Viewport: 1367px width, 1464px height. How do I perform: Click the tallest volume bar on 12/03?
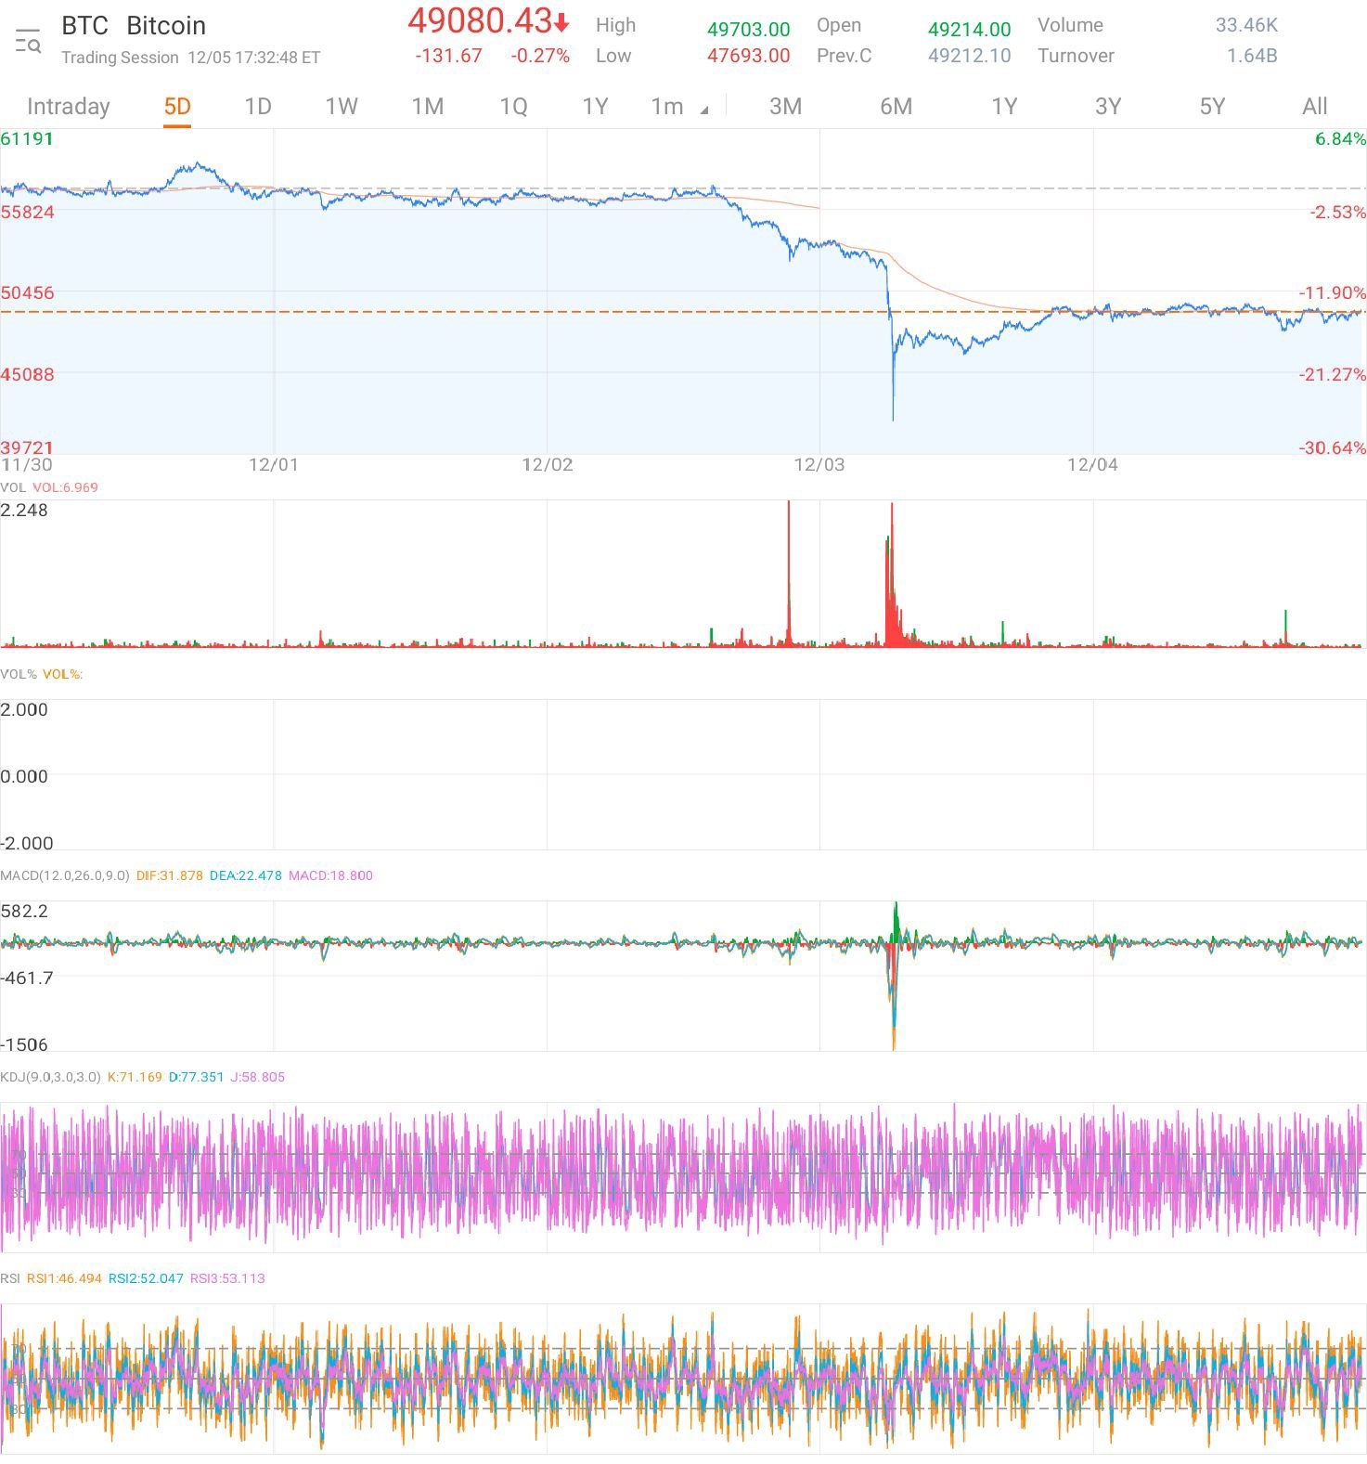click(891, 574)
